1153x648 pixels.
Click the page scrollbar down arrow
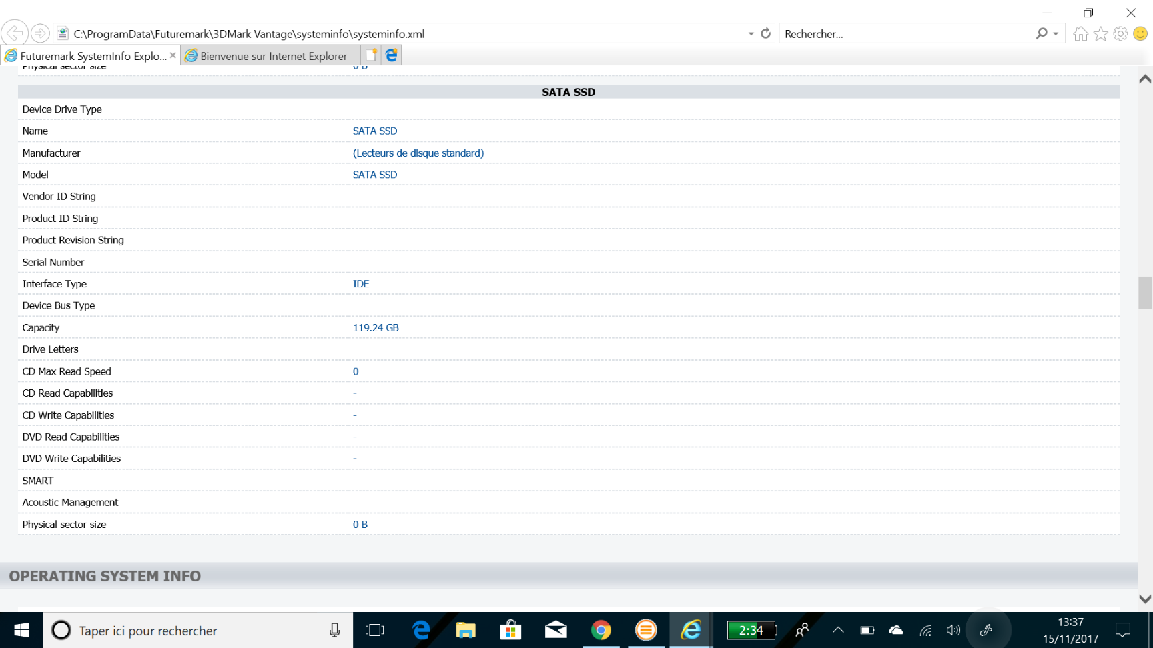point(1145,599)
